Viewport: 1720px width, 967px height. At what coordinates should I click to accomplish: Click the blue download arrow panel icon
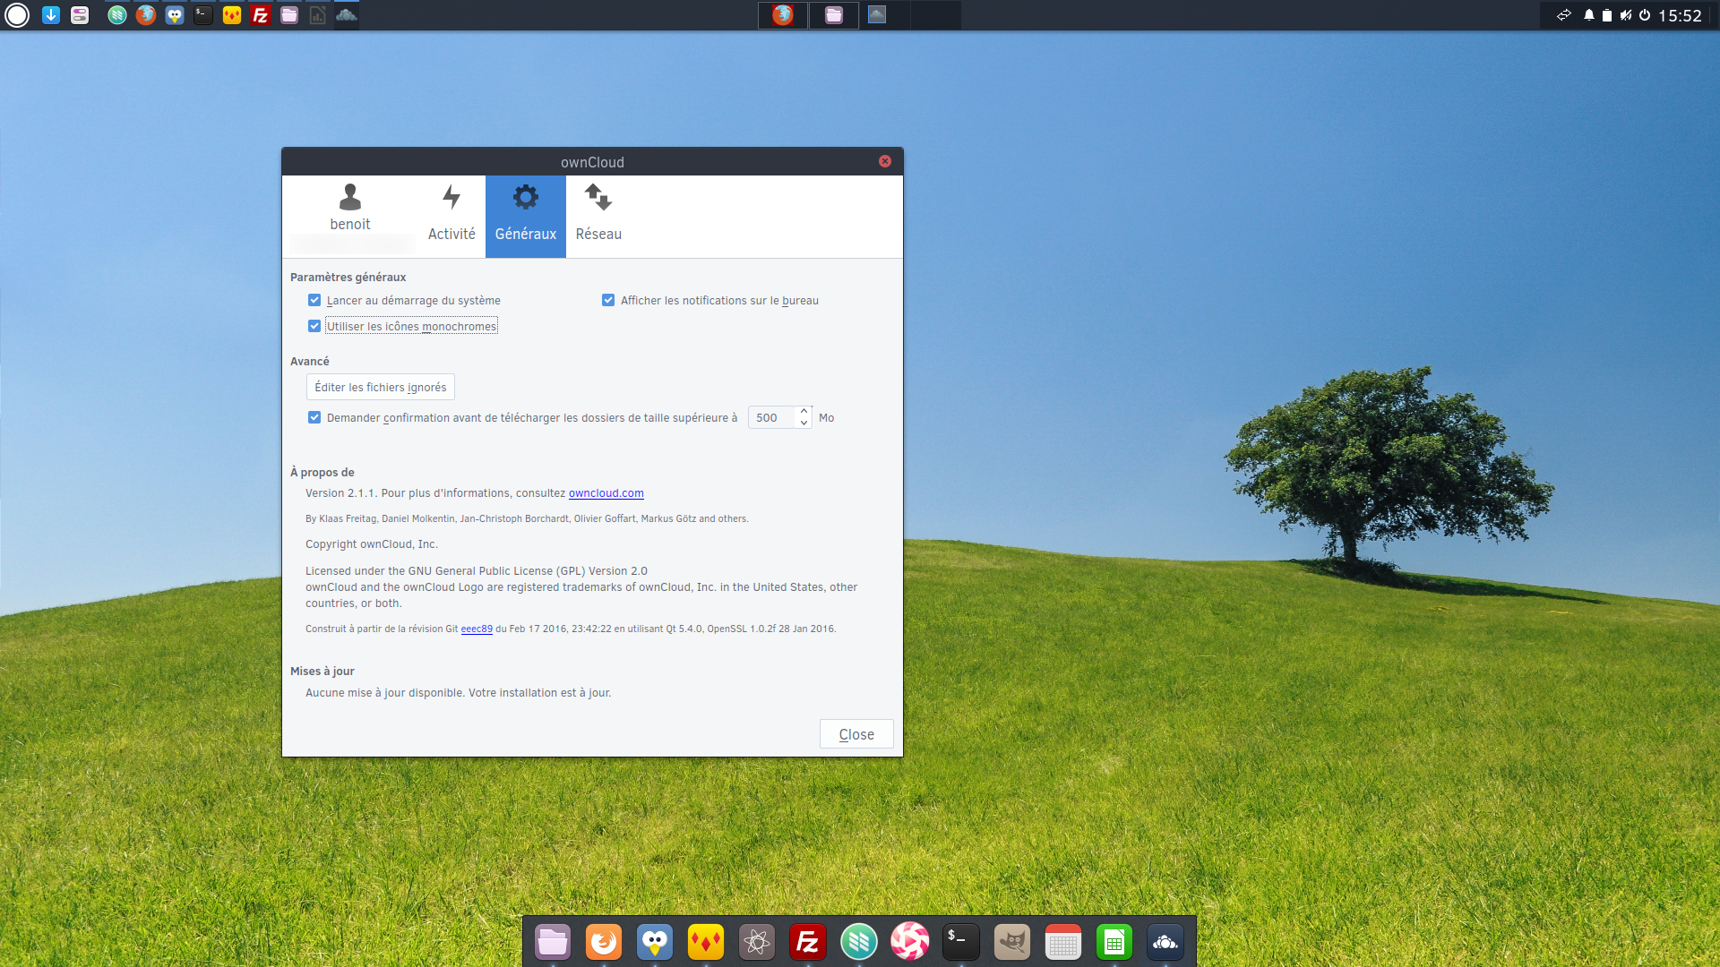(x=51, y=15)
